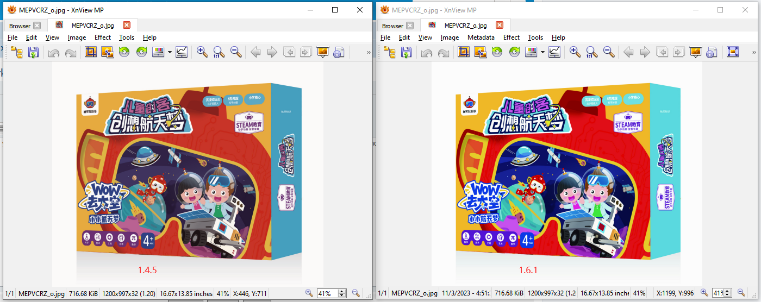Toggle the Fullscreen icon in right window toolbar
Viewport: 761px width, 302px height.
point(733,52)
